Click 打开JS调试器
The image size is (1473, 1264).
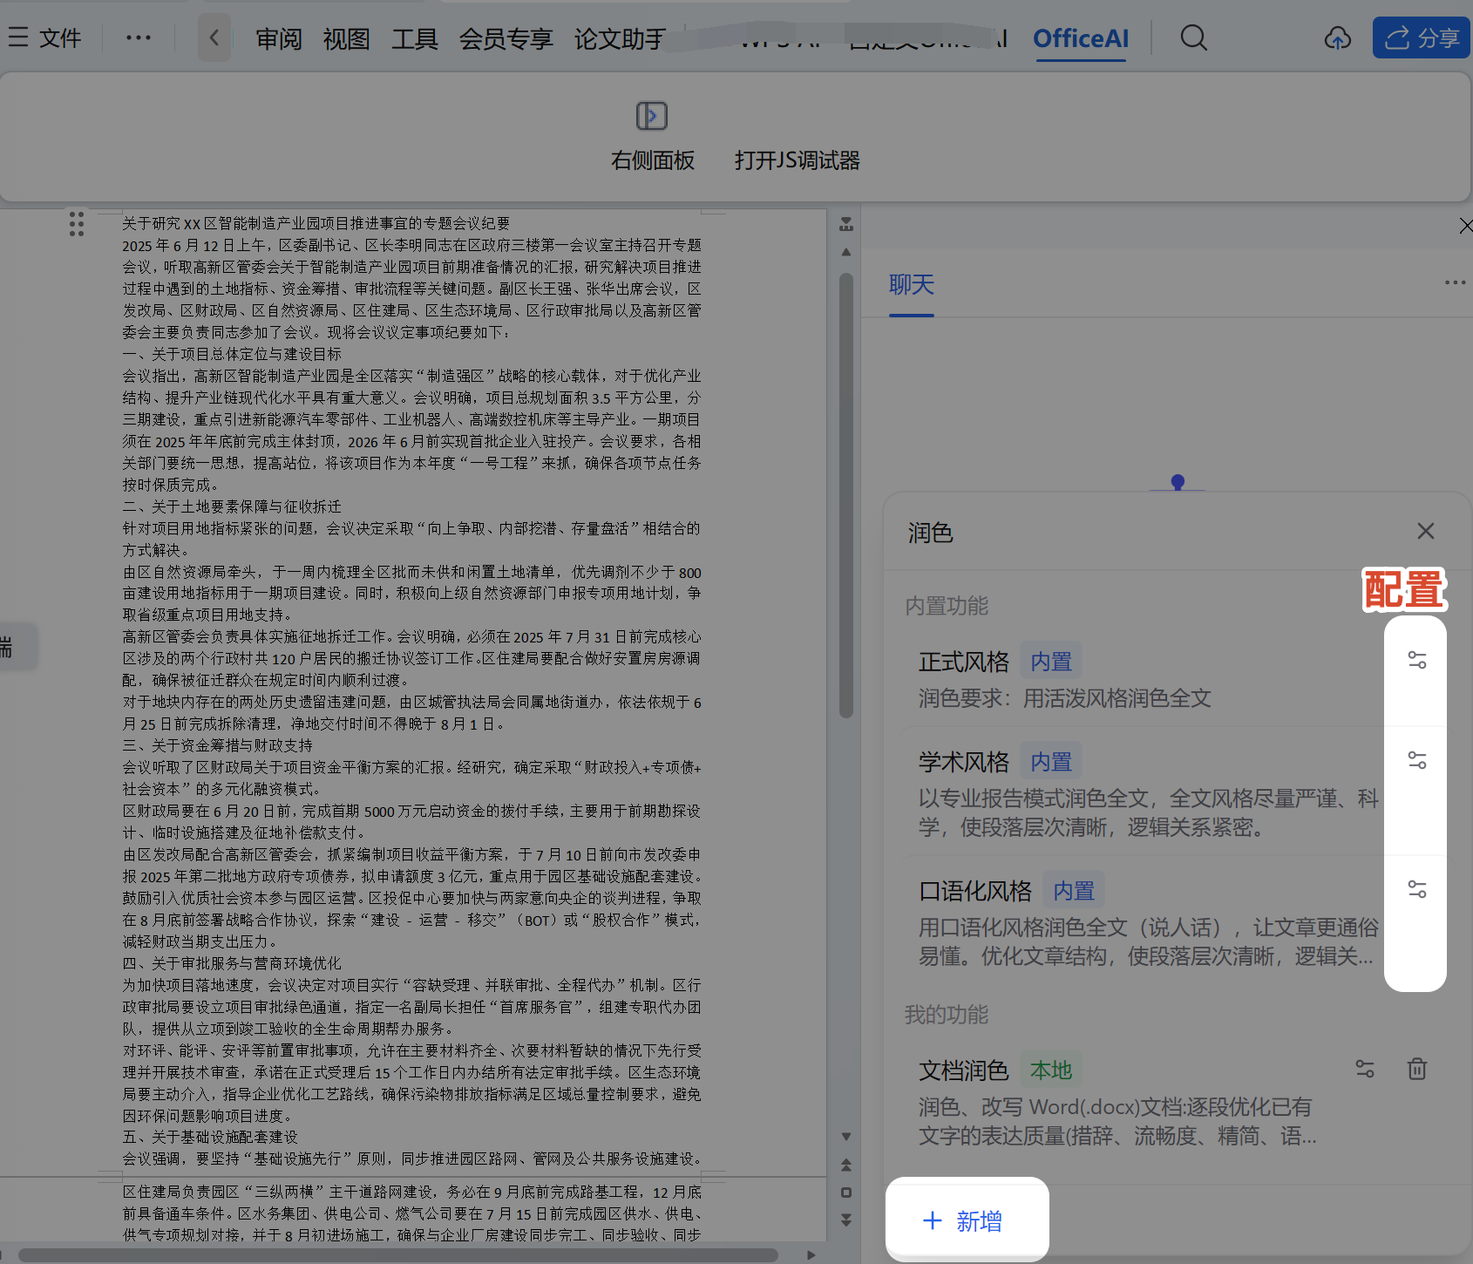[x=798, y=160]
